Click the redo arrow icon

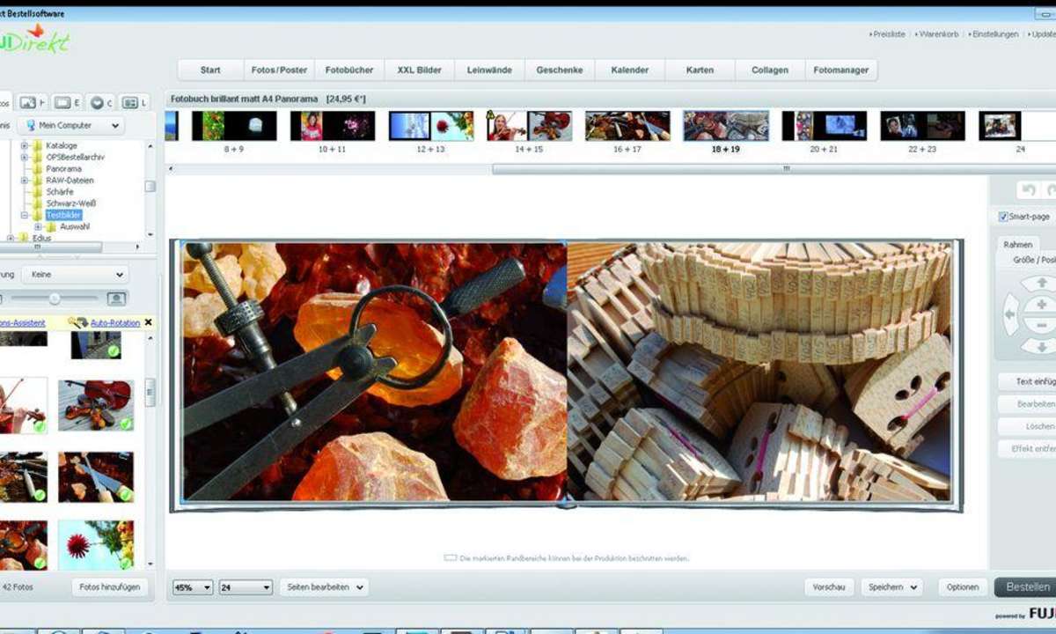pyautogui.click(x=1050, y=189)
